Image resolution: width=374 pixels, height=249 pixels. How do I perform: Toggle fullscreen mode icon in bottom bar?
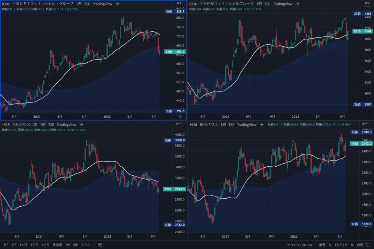click(x=369, y=245)
